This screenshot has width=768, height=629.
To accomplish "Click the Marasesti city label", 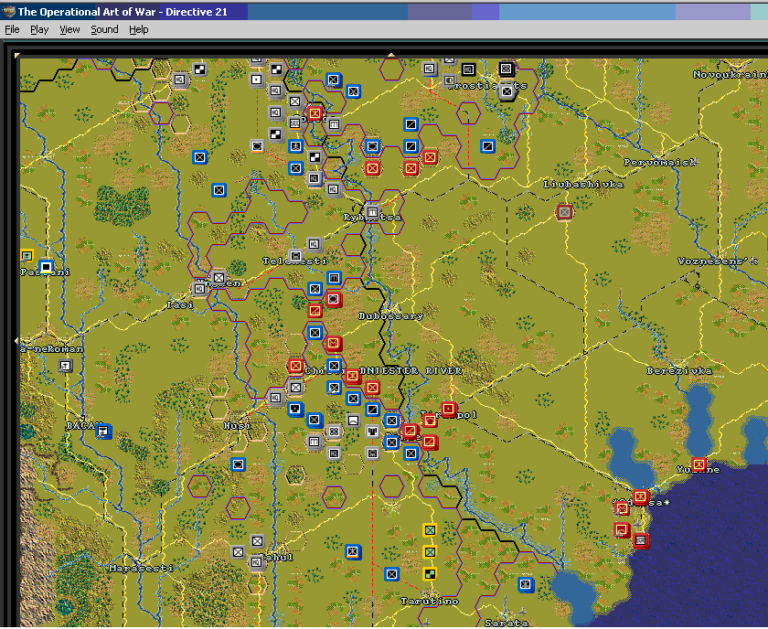I will click(141, 569).
